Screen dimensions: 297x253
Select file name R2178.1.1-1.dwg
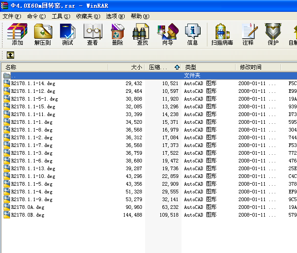pyautogui.click(x=32, y=122)
